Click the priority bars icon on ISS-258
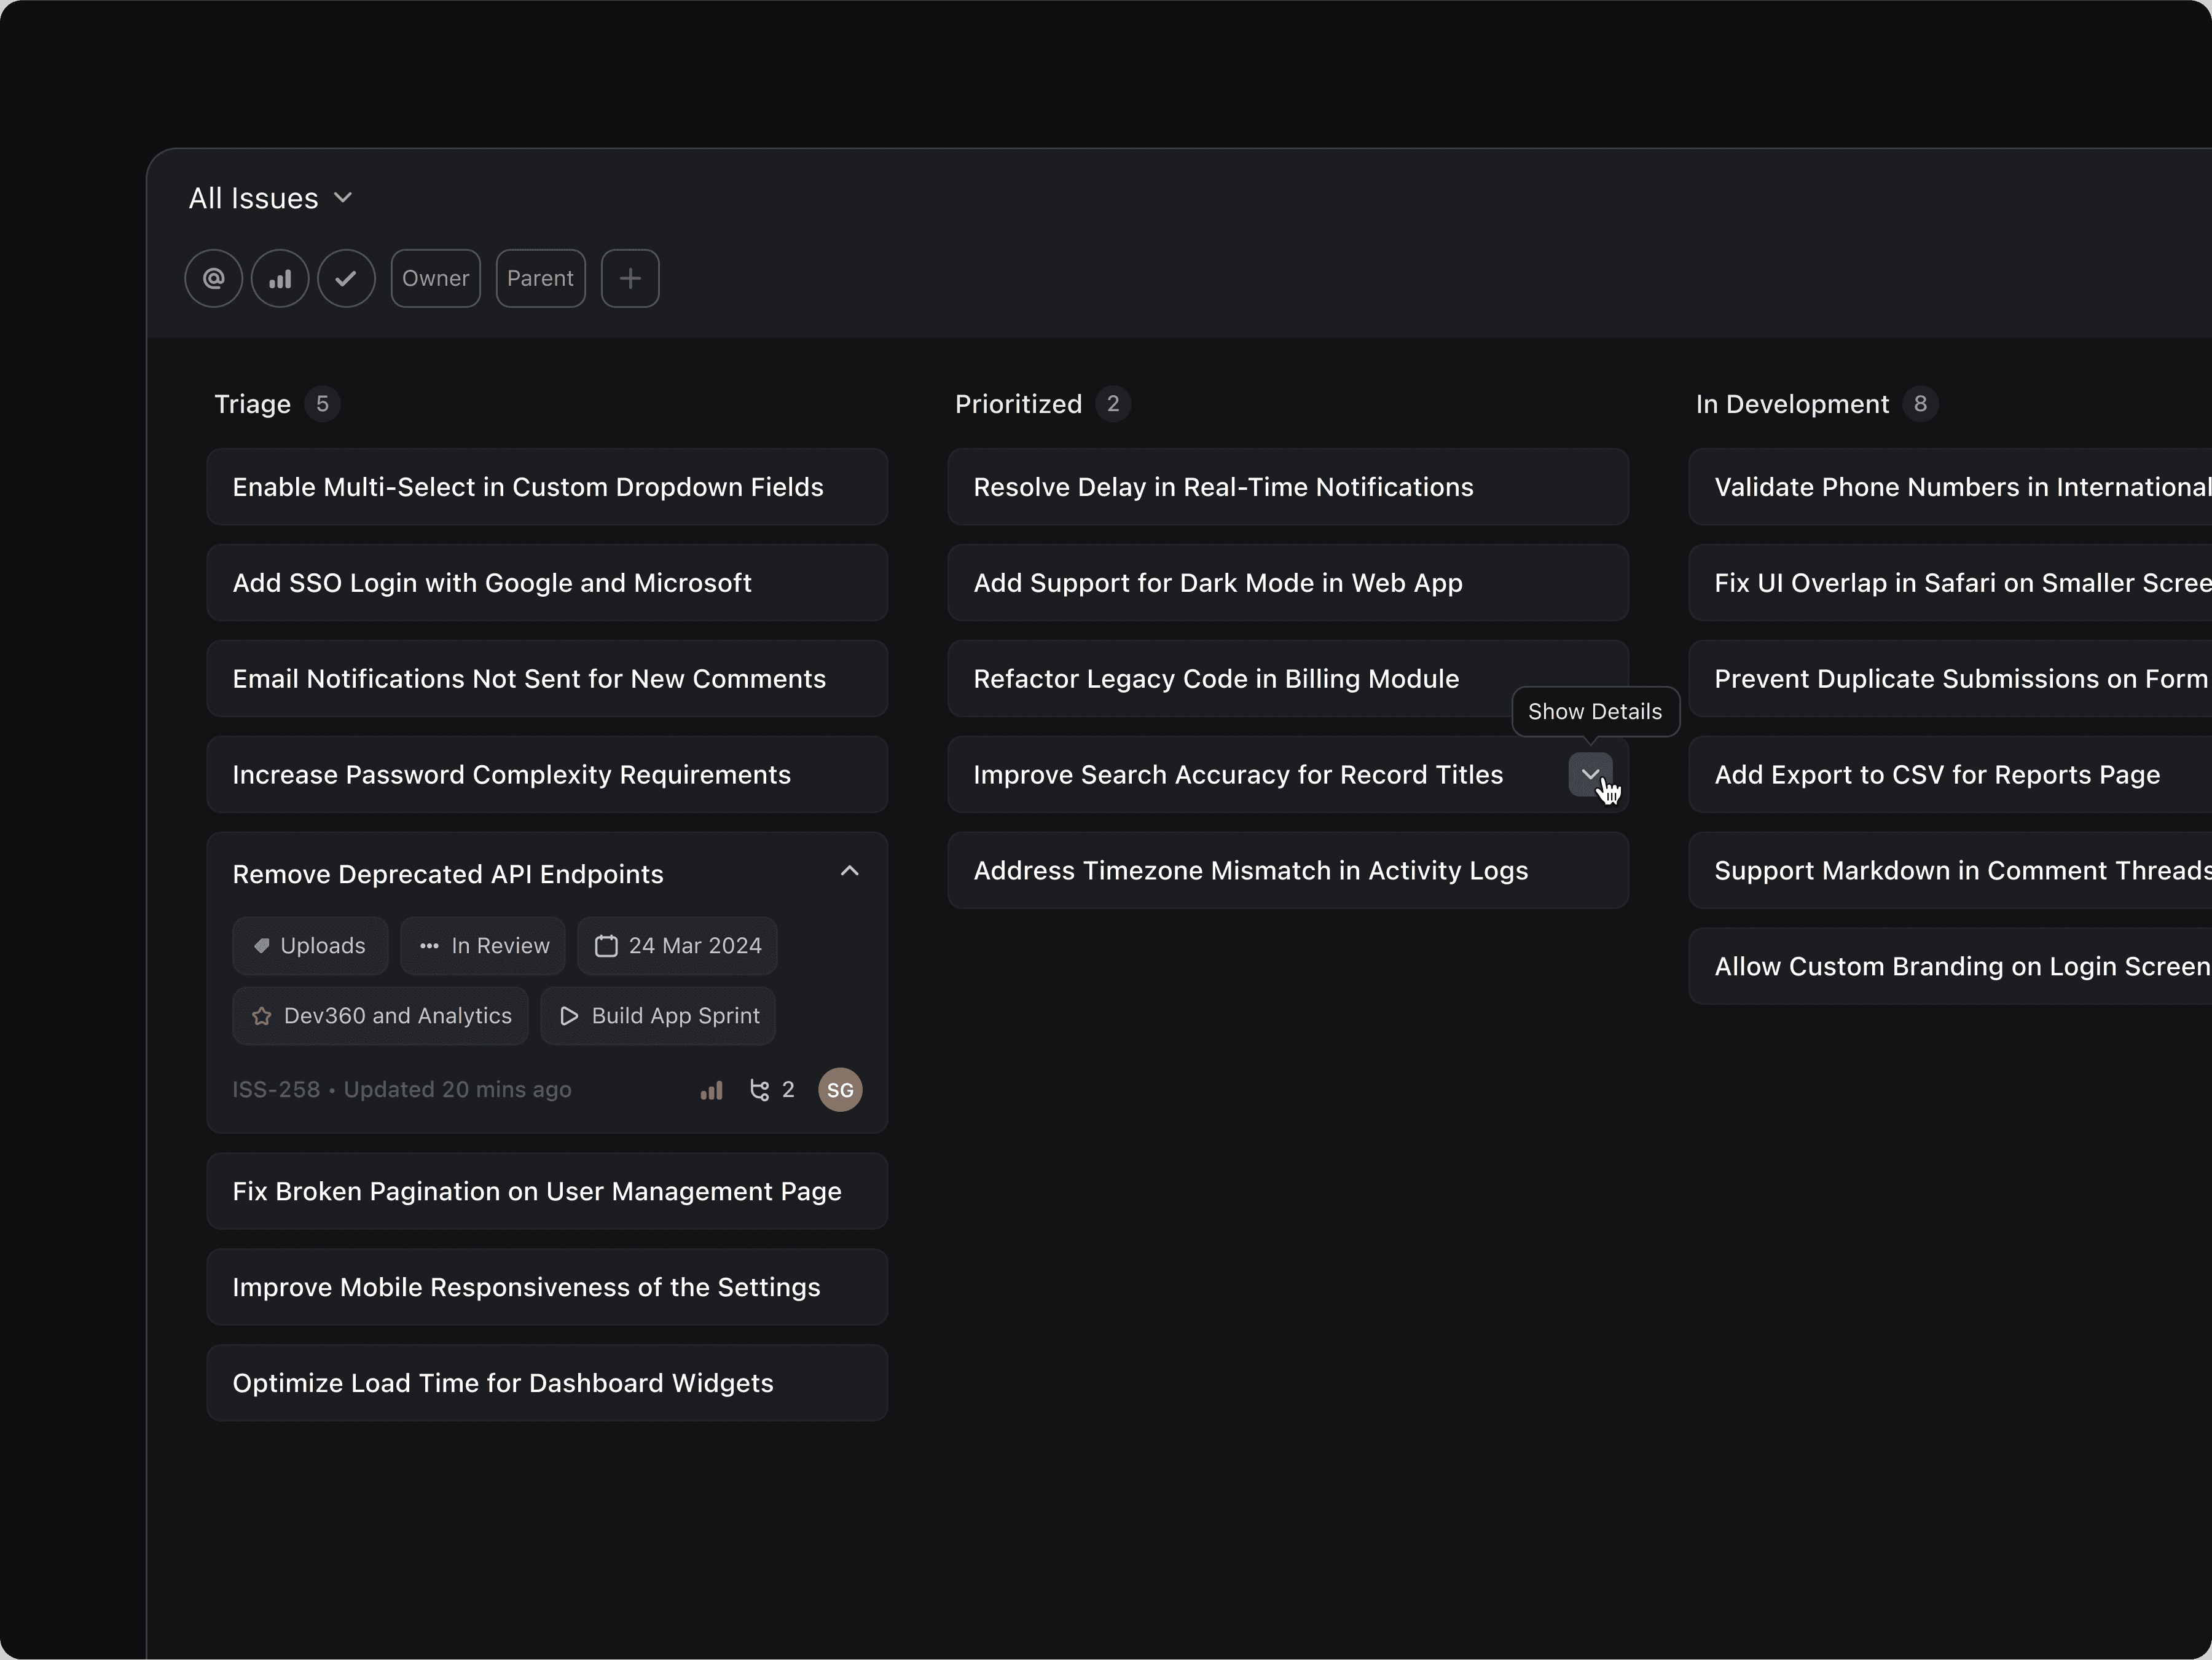The height and width of the screenshot is (1660, 2212). [711, 1090]
